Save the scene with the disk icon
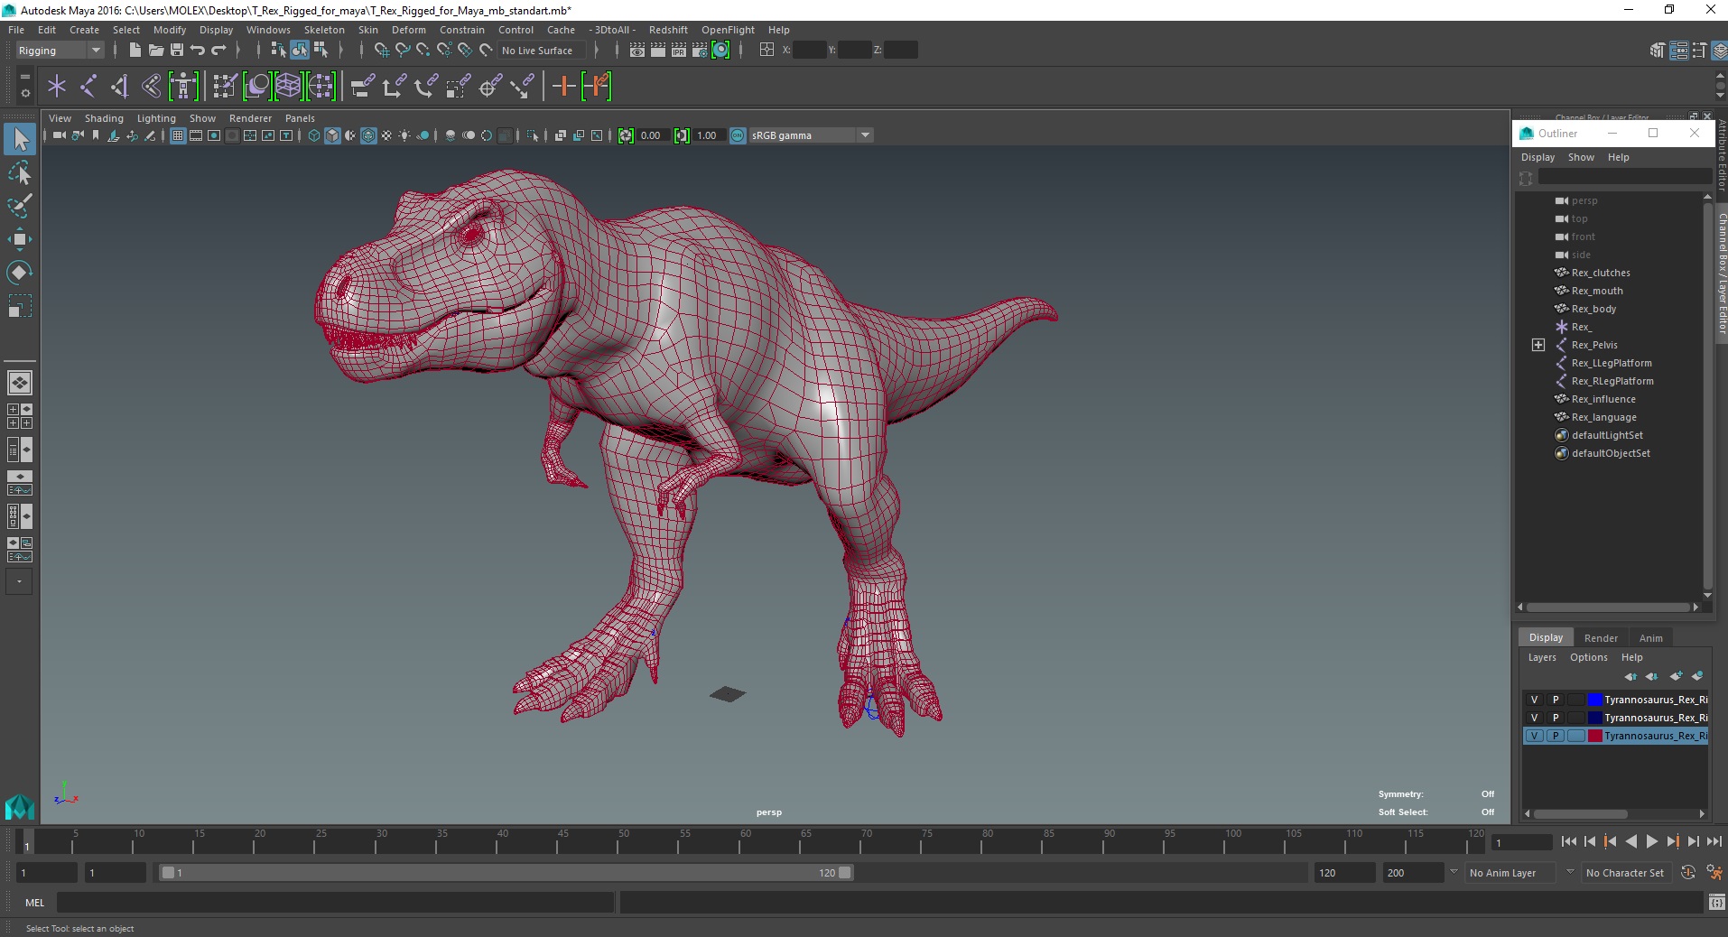Image resolution: width=1728 pixels, height=937 pixels. [x=177, y=50]
